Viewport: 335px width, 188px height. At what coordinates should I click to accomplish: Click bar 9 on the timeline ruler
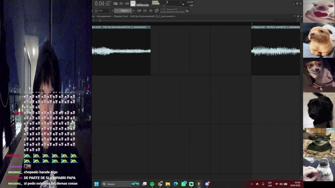[252, 24]
